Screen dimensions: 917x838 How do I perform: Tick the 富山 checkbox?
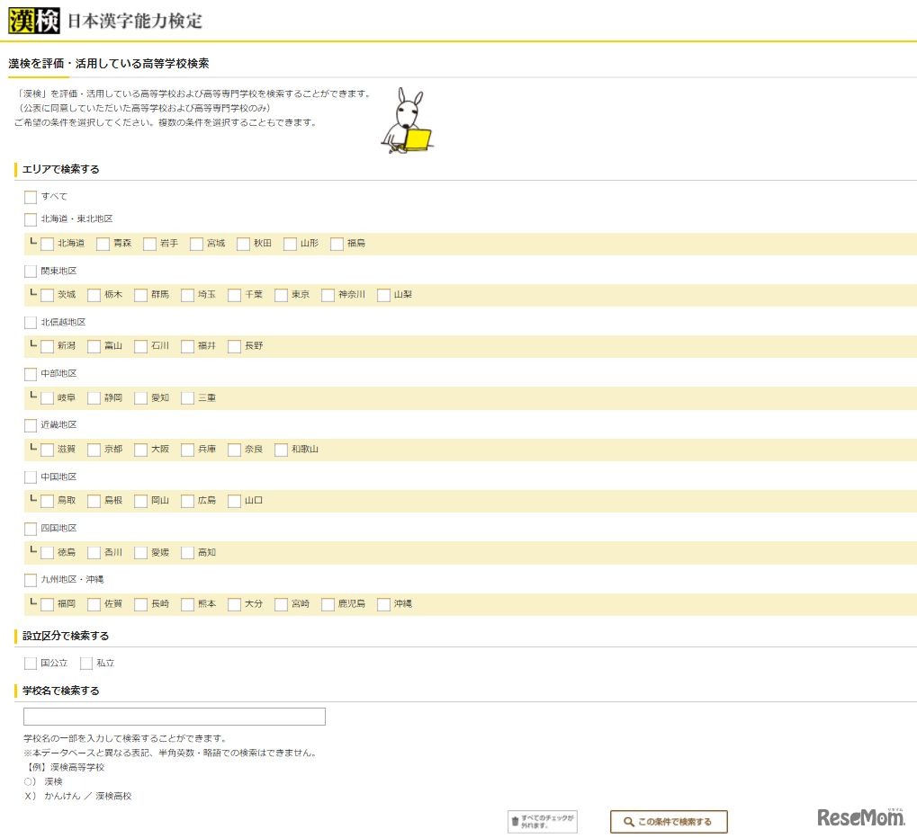[94, 346]
